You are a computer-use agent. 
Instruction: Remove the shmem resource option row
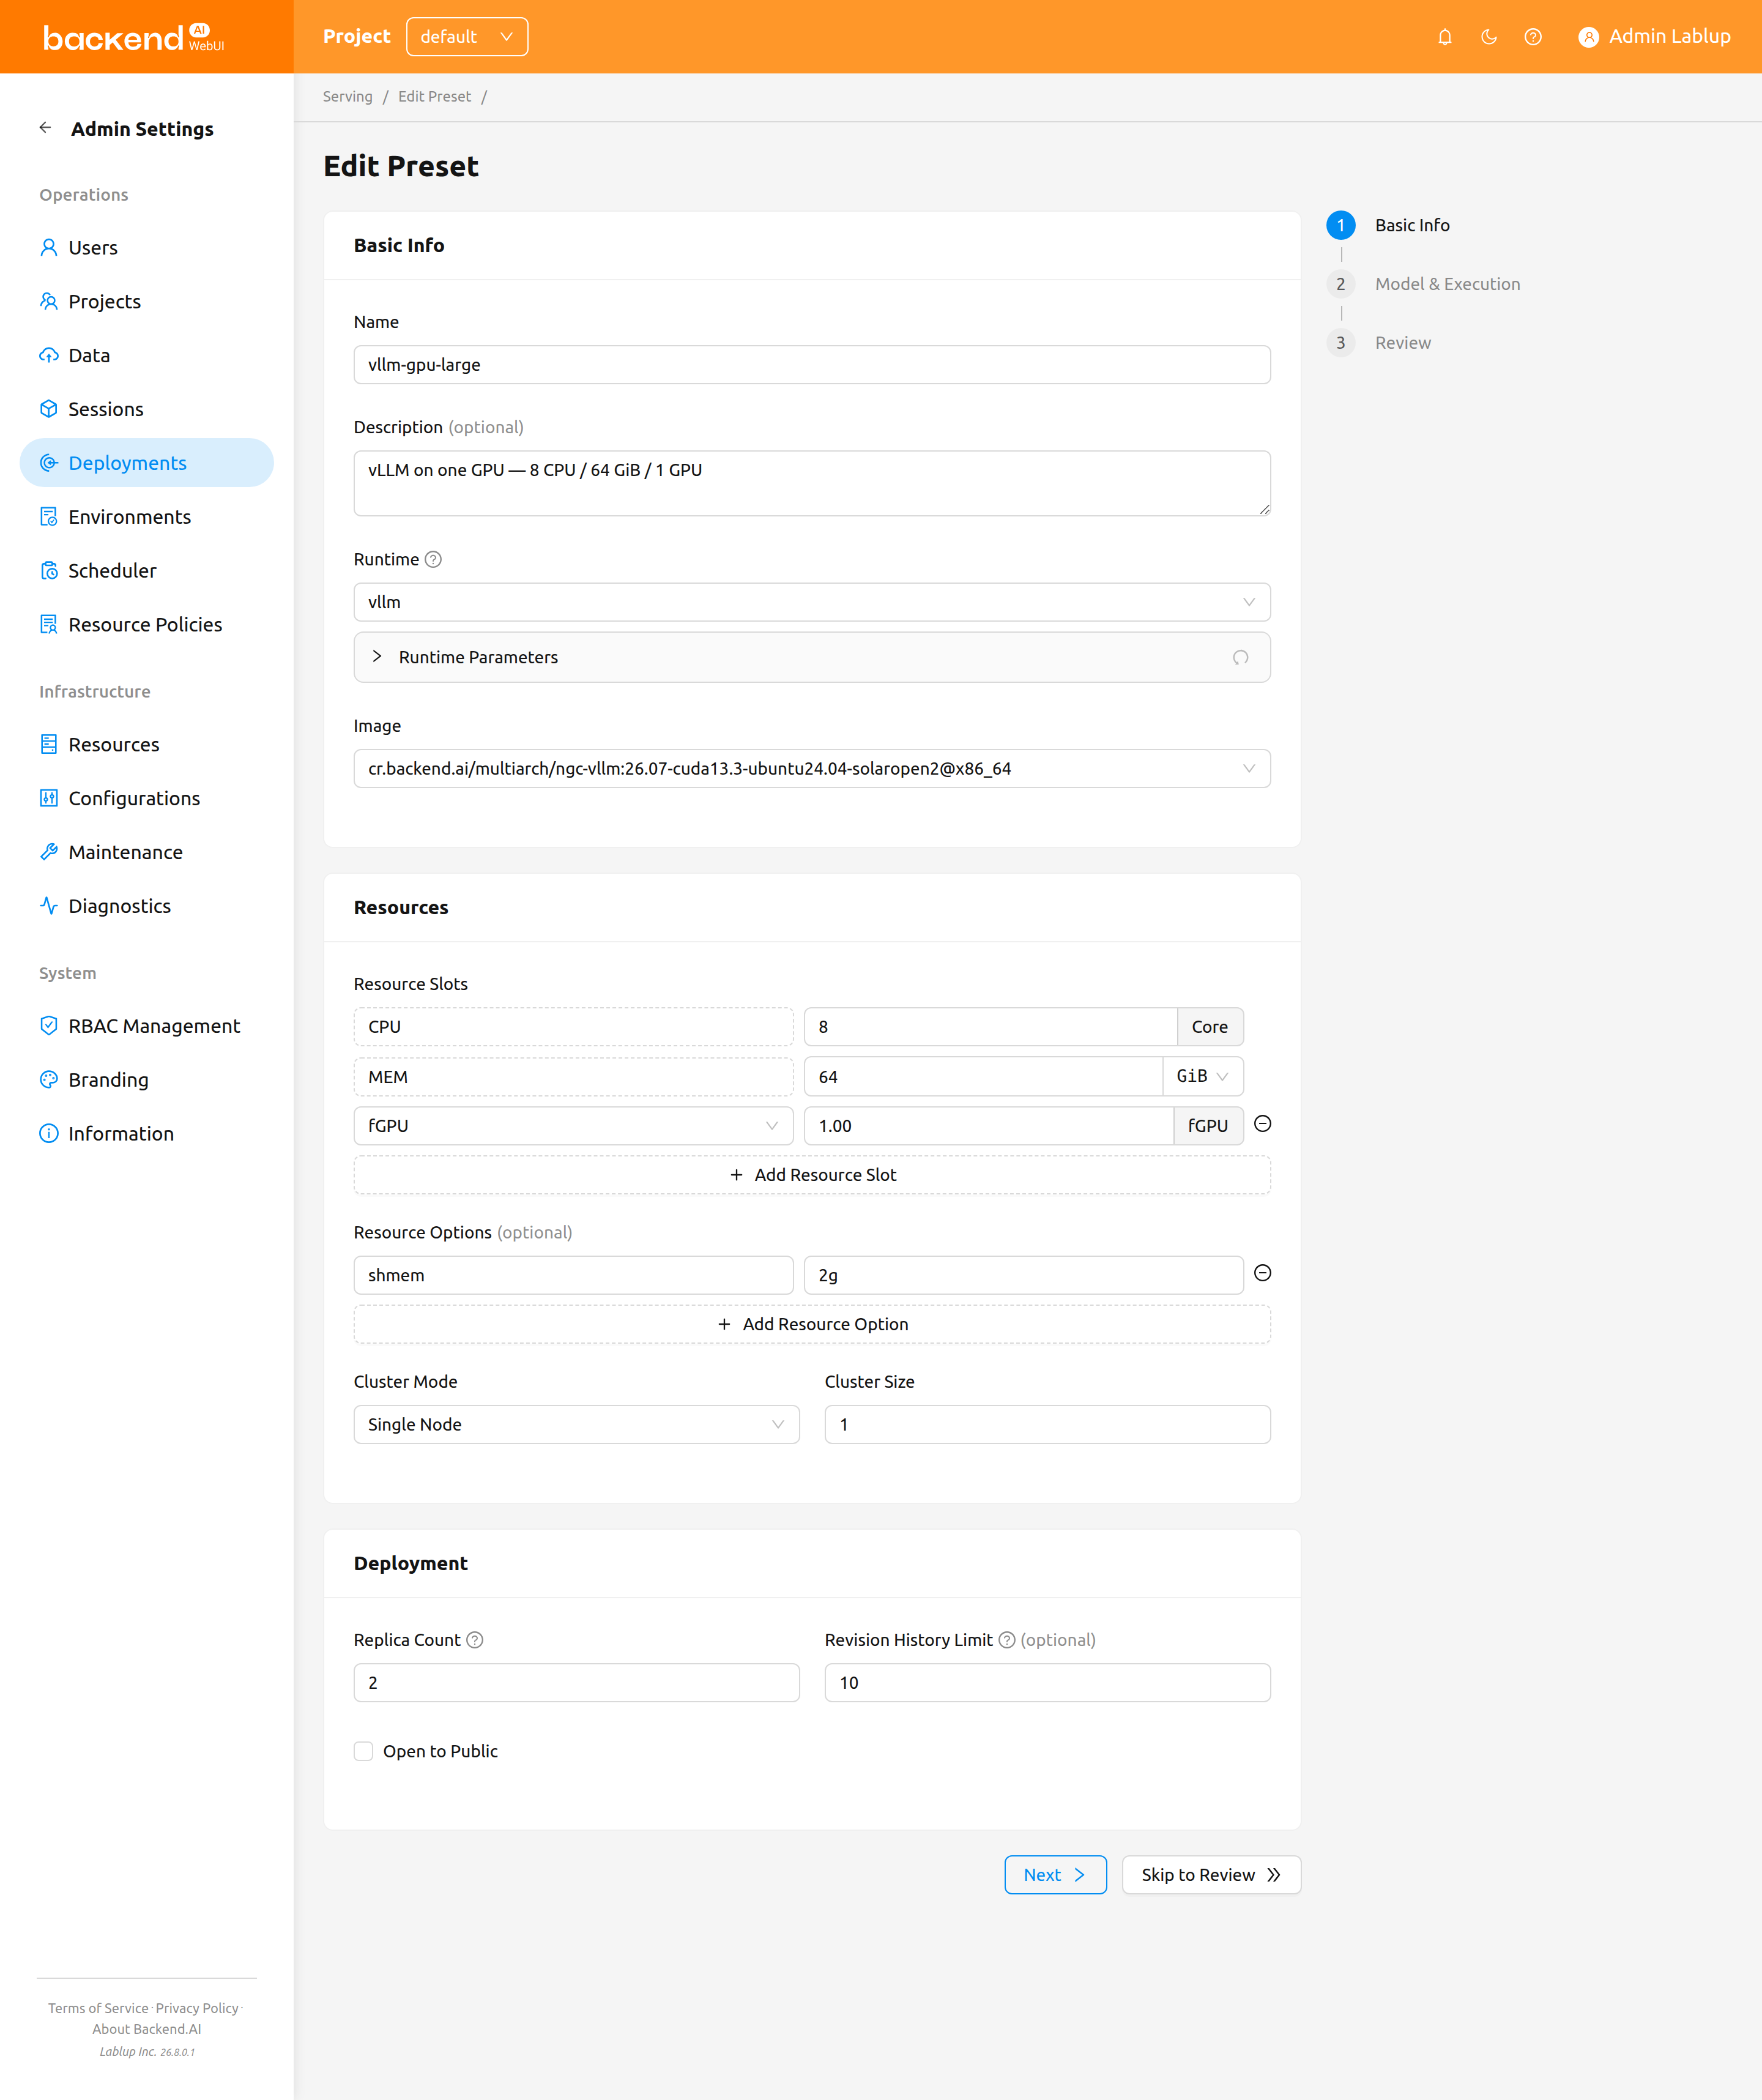pyautogui.click(x=1263, y=1274)
